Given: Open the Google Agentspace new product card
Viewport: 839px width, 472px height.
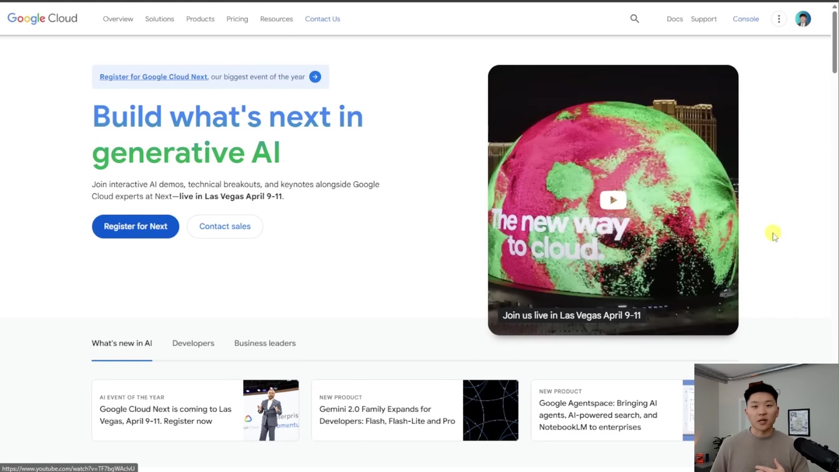Looking at the screenshot, I should [612, 410].
